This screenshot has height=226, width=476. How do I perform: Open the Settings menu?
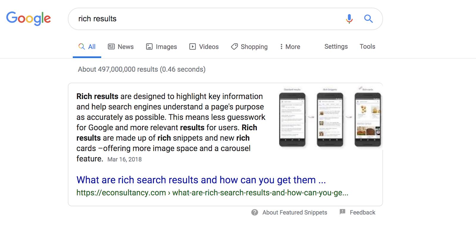[336, 46]
